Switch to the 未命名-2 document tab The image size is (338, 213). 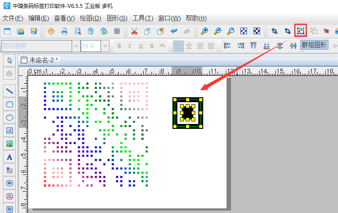pyautogui.click(x=43, y=60)
